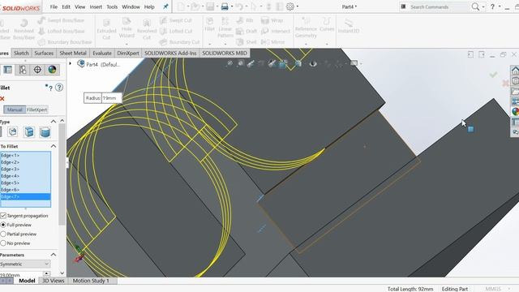Pin the menu bar with the pushpin

tap(165, 6)
